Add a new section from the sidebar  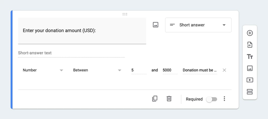pyautogui.click(x=250, y=92)
